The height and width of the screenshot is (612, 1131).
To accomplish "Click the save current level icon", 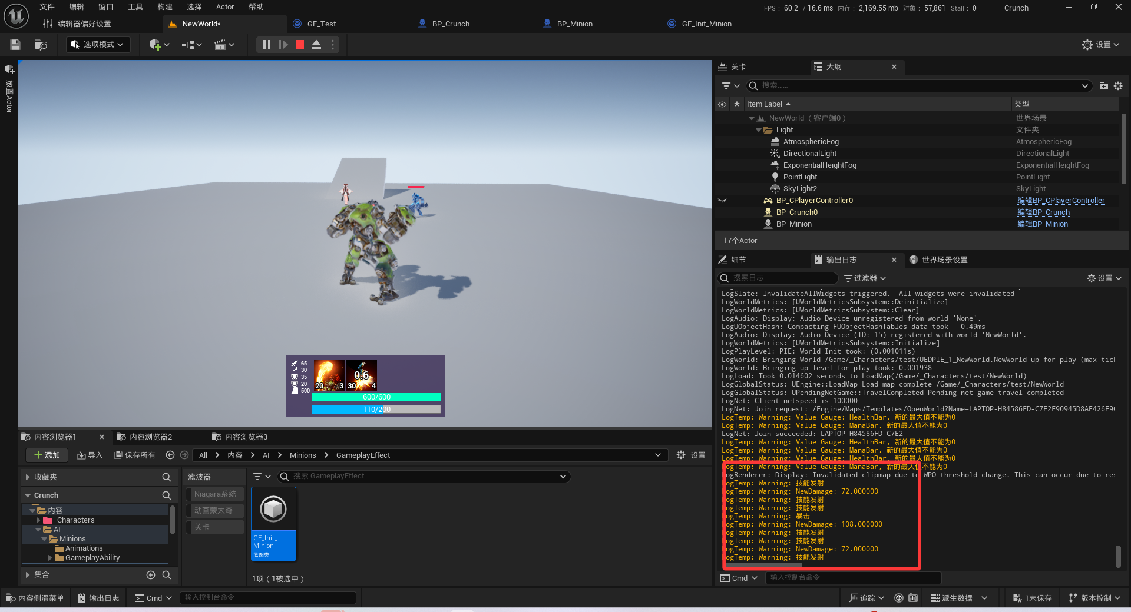I will [15, 45].
